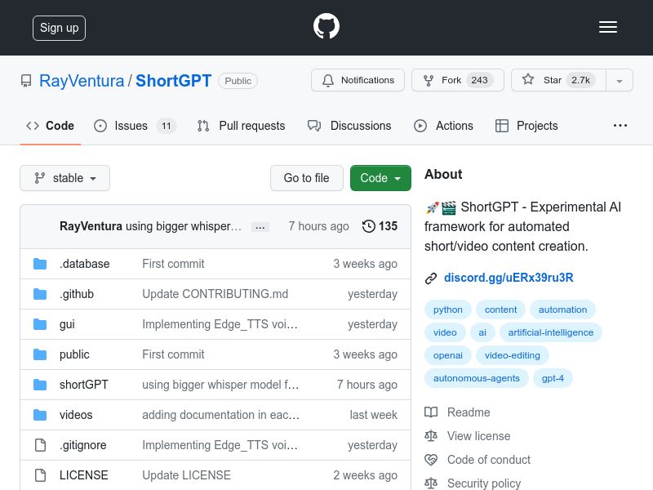Open the .database folder name
653x490 pixels.
tap(85, 264)
